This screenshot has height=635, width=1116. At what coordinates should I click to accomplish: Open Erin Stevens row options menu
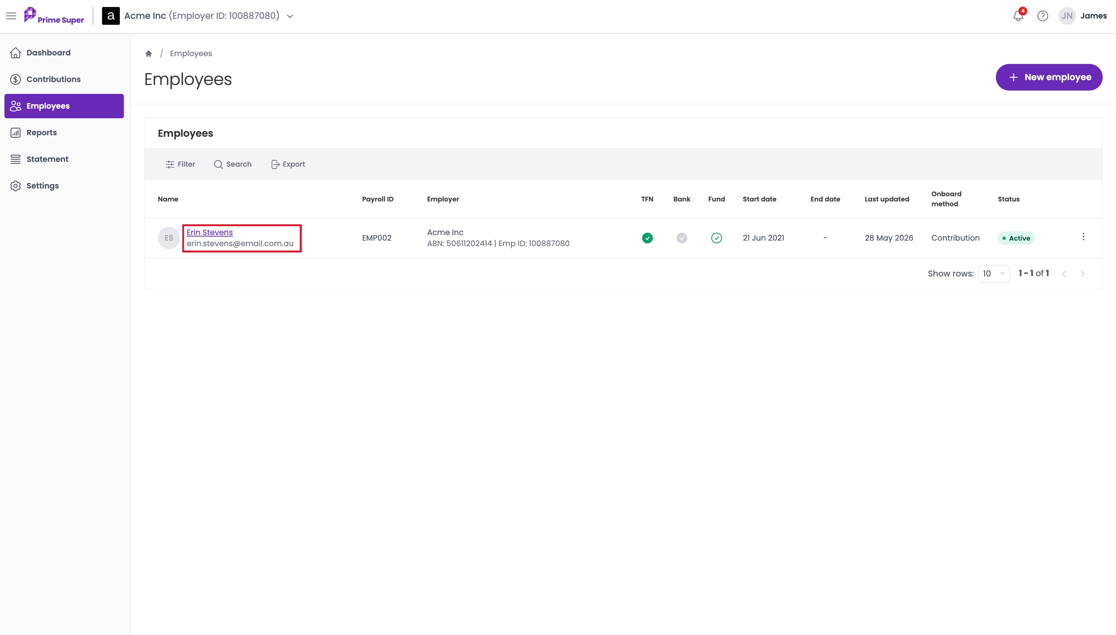tap(1083, 237)
